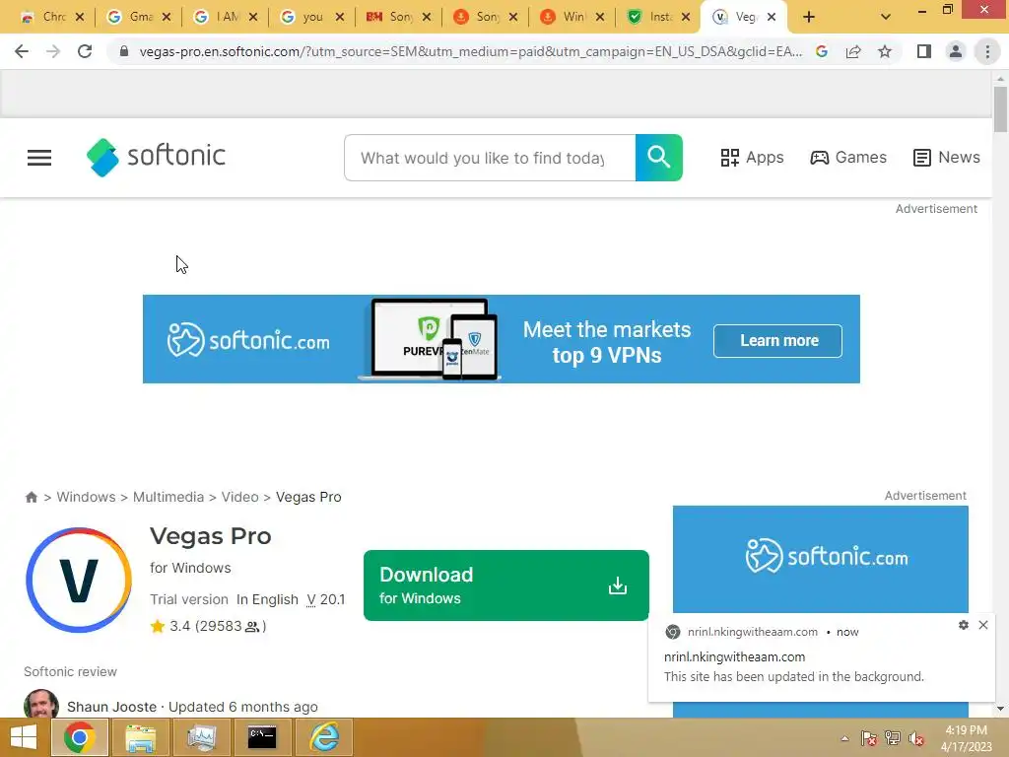The height and width of the screenshot is (757, 1009).
Task: Open Chrome profile menu
Action: [x=956, y=51]
